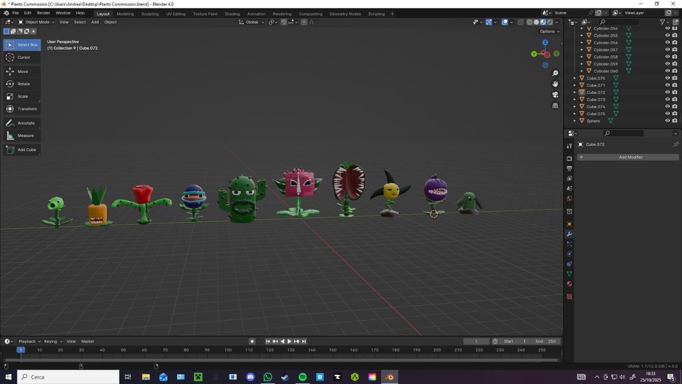The image size is (682, 384).
Task: Switch to the Sculpting workspace tab
Action: point(150,14)
